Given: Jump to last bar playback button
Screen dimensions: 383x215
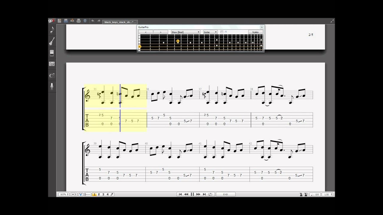Looking at the screenshot, I should (204, 194).
